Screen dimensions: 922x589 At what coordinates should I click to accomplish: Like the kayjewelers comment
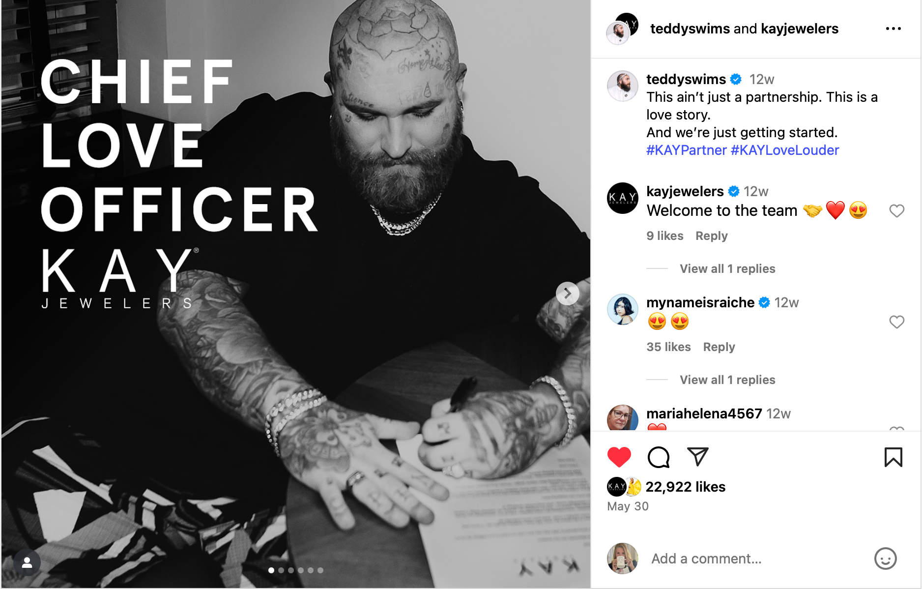tap(896, 211)
